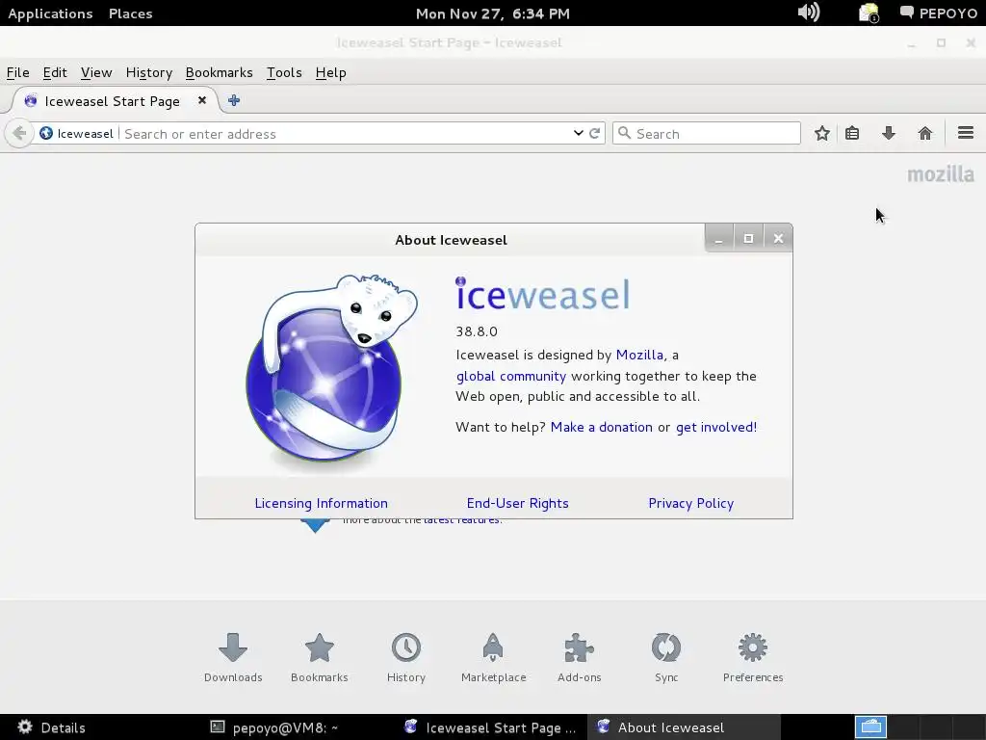Open the History menu
Screen dimensions: 986x740
[x=149, y=72]
